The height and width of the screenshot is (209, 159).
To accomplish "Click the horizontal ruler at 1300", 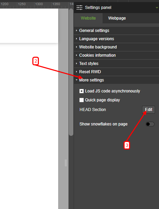I will tap(39, 4).
